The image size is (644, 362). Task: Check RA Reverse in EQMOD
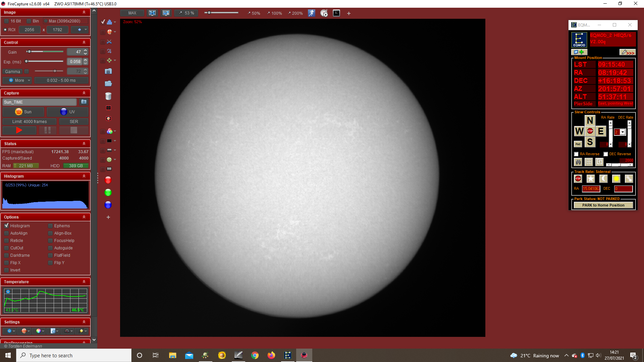(576, 154)
